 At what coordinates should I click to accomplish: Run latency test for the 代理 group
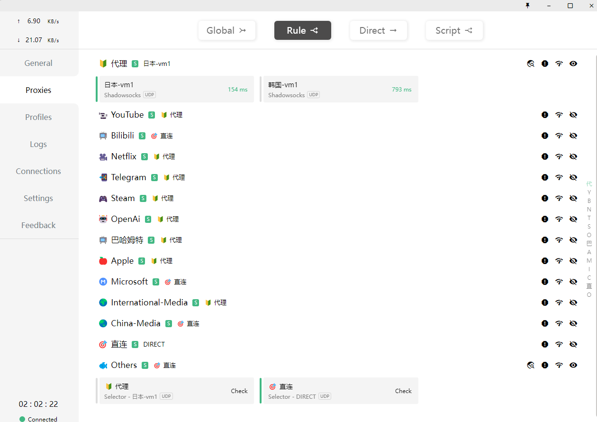pyautogui.click(x=559, y=64)
